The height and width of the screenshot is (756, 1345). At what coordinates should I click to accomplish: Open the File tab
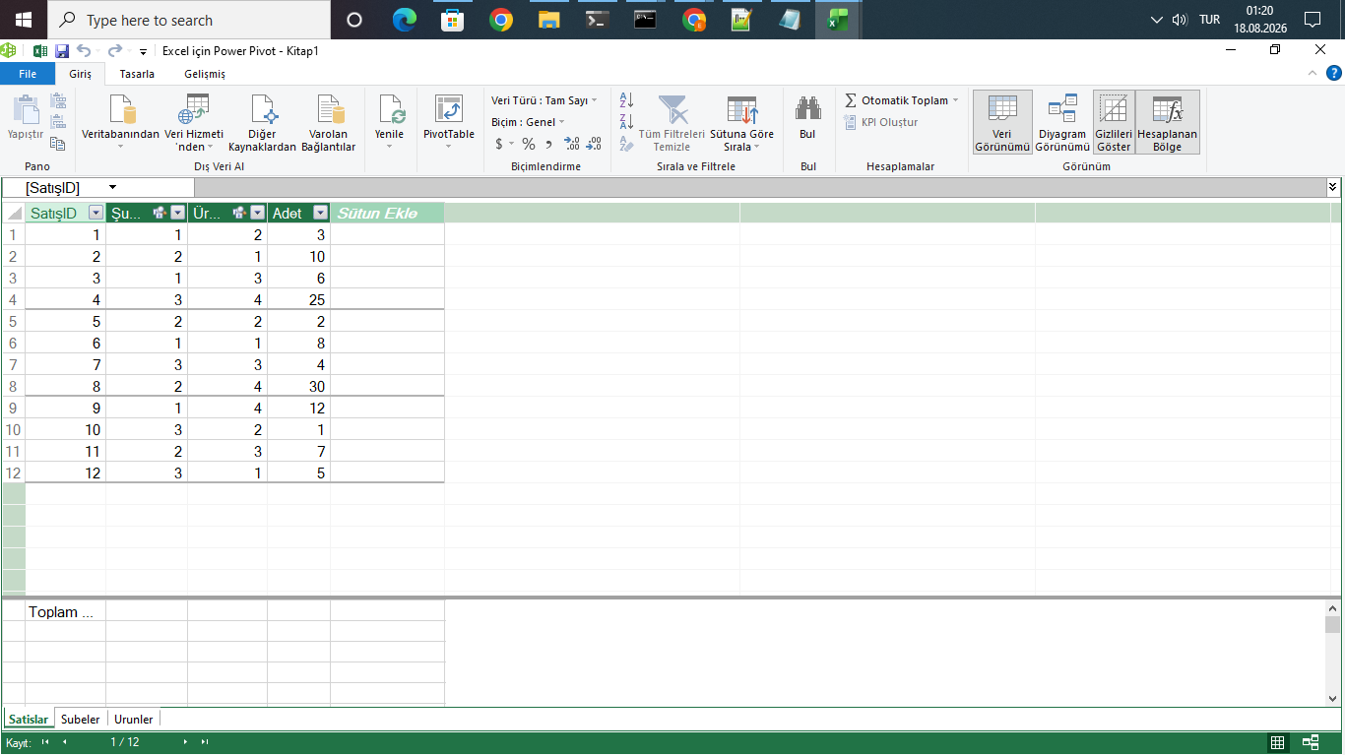28,74
